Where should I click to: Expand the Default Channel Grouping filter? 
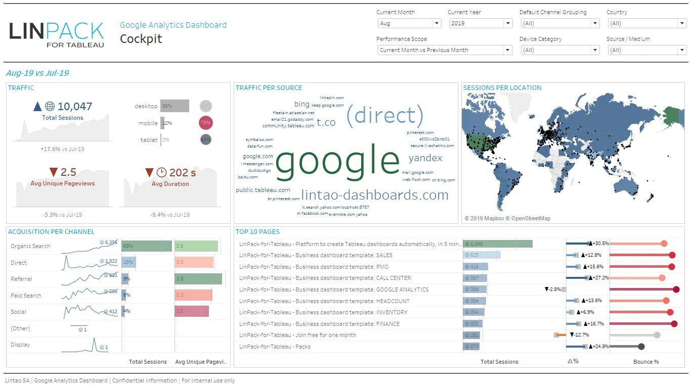560,23
